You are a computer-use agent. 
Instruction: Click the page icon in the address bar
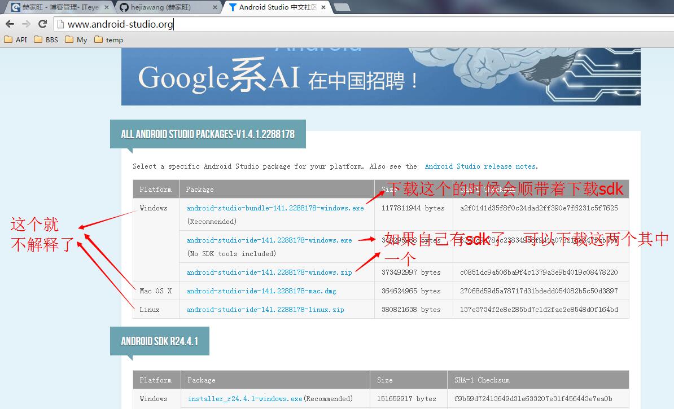pos(60,24)
